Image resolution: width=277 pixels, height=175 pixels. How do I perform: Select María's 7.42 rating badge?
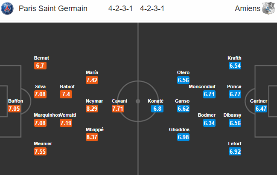92,80
